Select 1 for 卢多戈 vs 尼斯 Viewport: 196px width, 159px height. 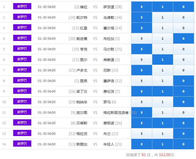[162, 70]
